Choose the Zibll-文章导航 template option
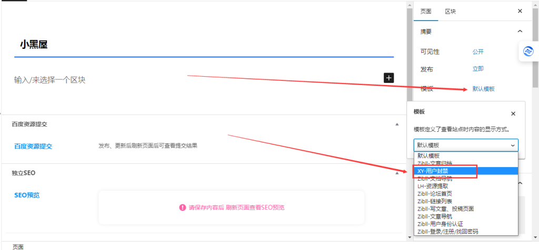Screen dimensions: 539x250 466,216
